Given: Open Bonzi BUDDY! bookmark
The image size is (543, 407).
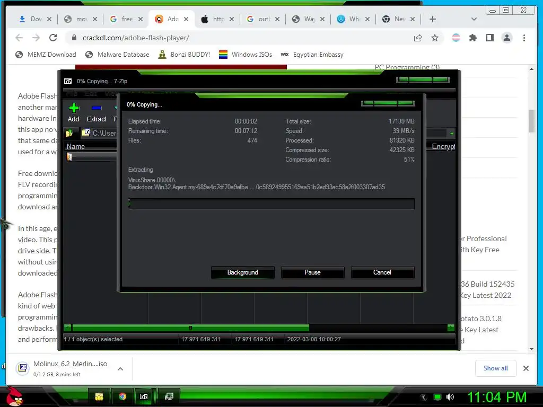Looking at the screenshot, I should click(184, 55).
